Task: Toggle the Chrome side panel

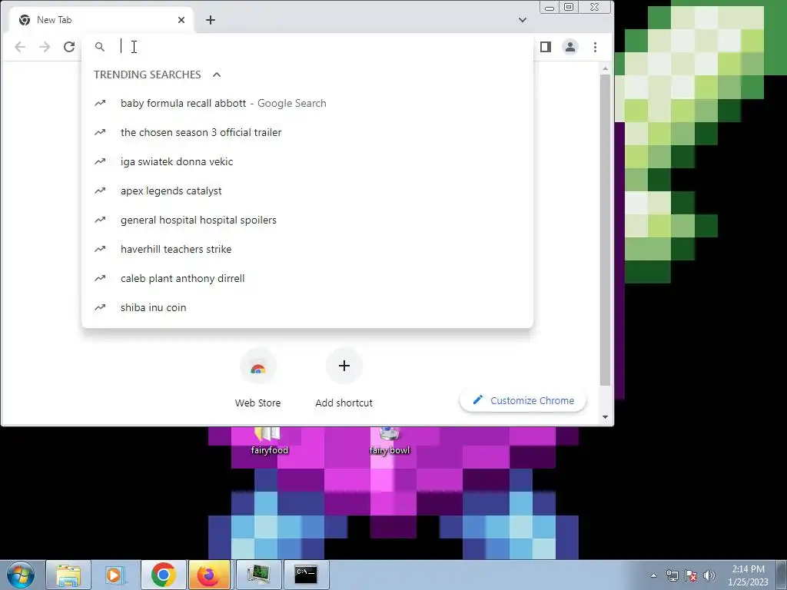Action: click(546, 47)
